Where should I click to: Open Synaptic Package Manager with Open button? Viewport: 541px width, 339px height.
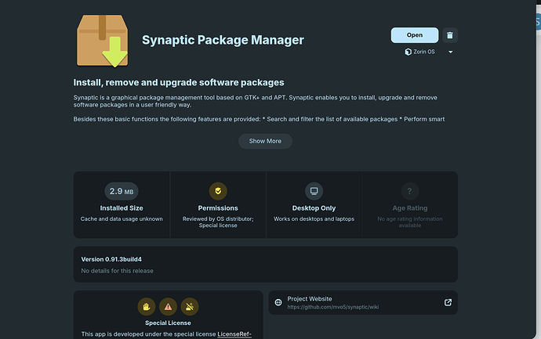(415, 35)
